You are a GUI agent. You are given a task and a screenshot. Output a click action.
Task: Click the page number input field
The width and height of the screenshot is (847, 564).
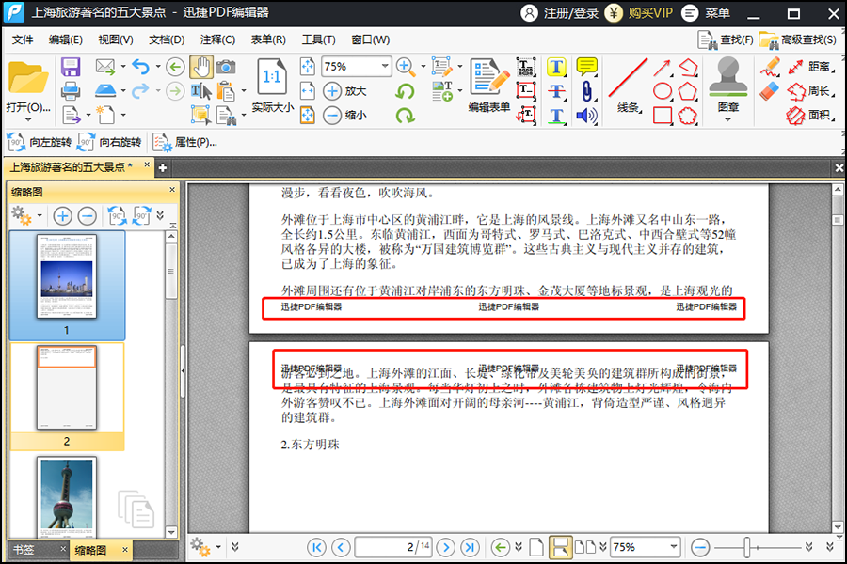[393, 547]
